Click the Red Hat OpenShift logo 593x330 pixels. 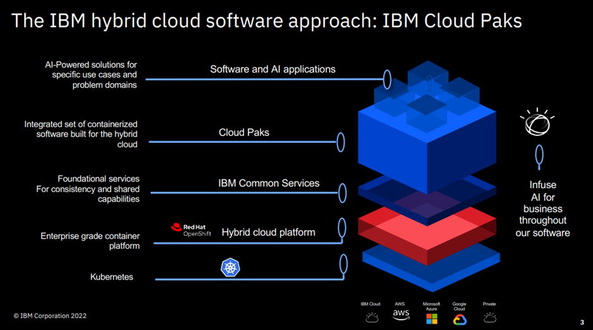point(191,230)
